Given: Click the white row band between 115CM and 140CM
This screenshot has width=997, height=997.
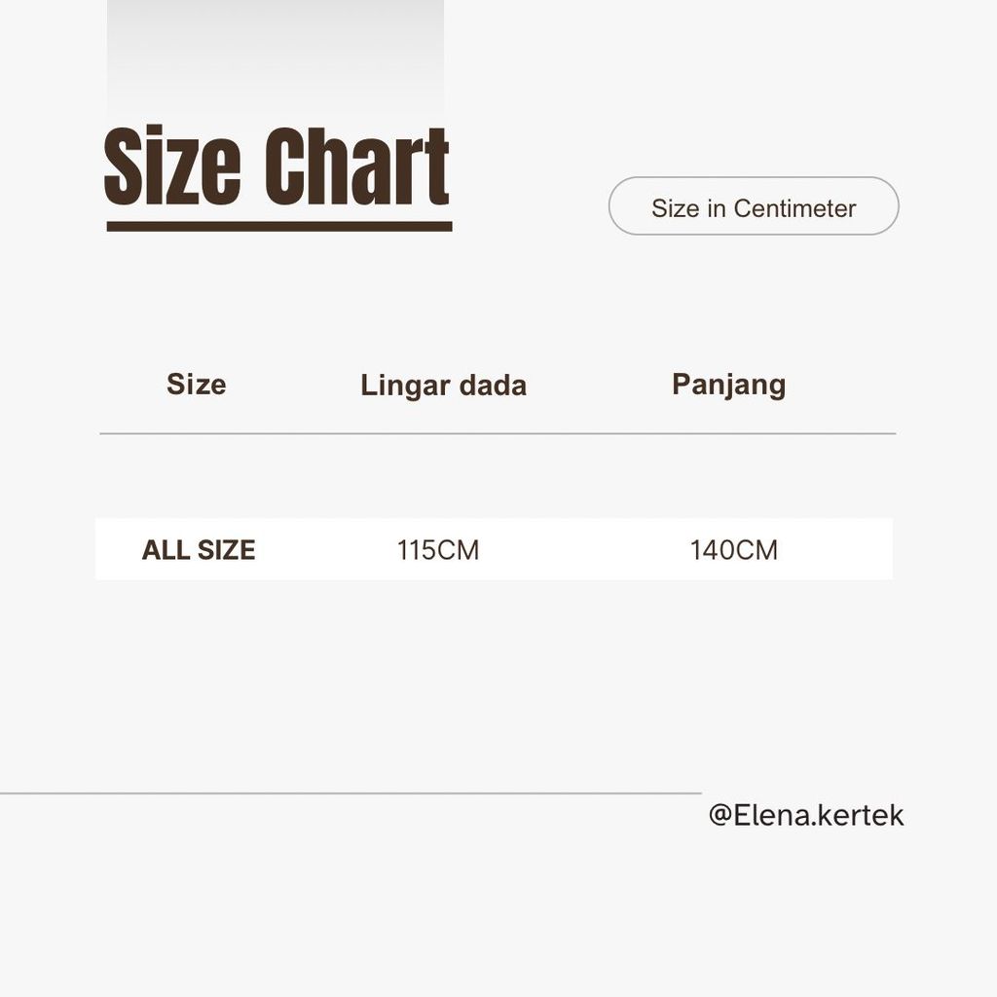Looking at the screenshot, I should tap(584, 550).
